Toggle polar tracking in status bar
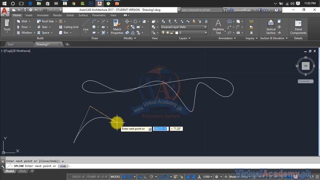Screen dimensions: 320x180 coord(151,176)
